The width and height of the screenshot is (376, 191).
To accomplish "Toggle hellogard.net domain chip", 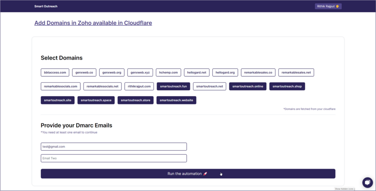I will 197,72.
